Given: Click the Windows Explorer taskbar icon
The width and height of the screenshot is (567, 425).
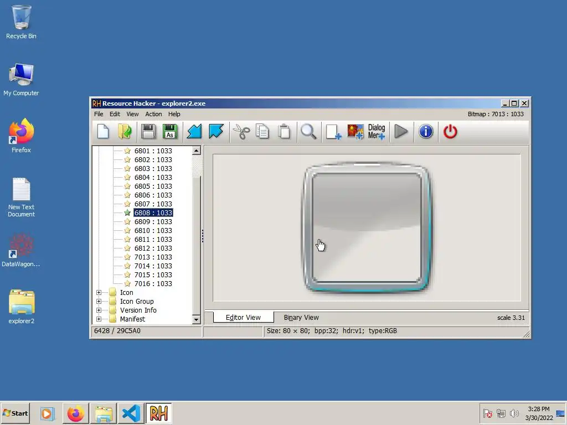Looking at the screenshot, I should (x=104, y=413).
